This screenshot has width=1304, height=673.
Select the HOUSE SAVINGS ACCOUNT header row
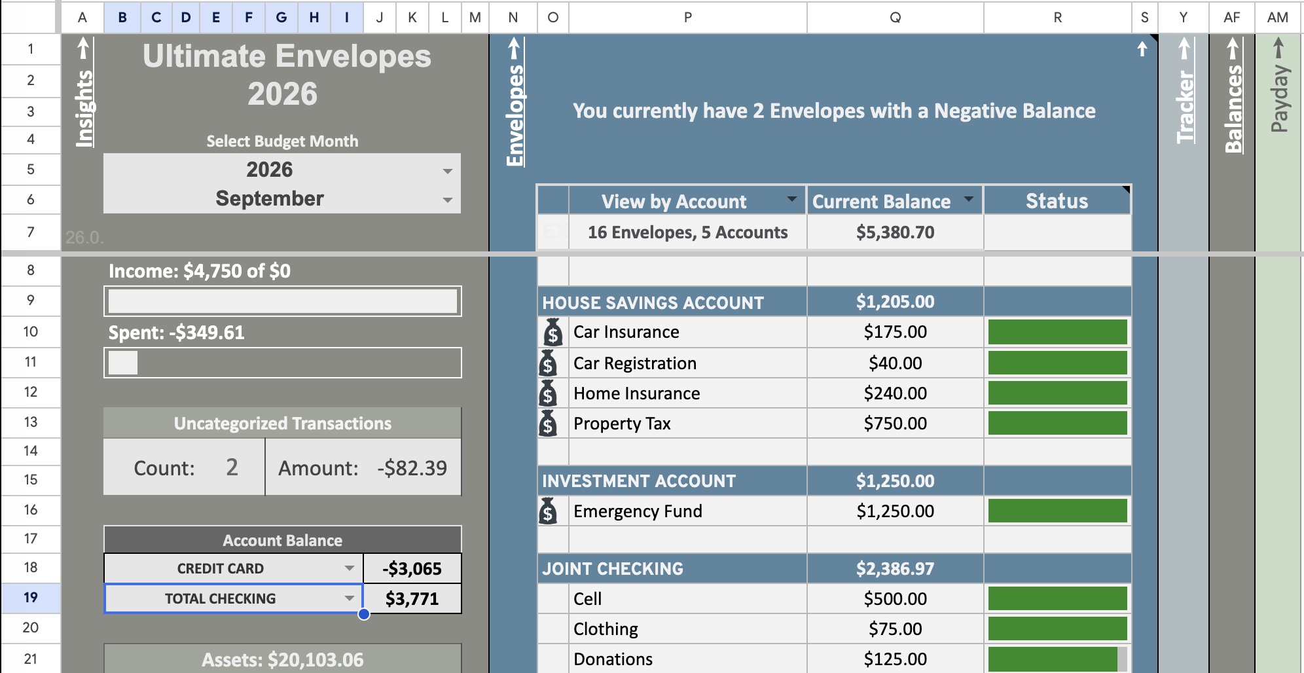[x=835, y=302]
